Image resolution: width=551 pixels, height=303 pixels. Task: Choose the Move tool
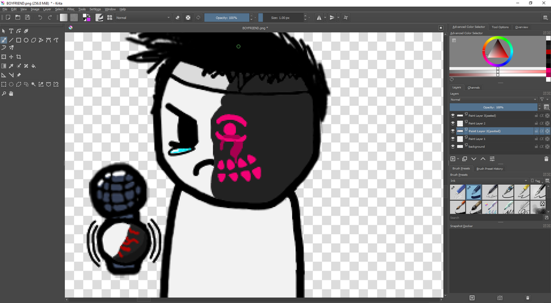pos(11,56)
